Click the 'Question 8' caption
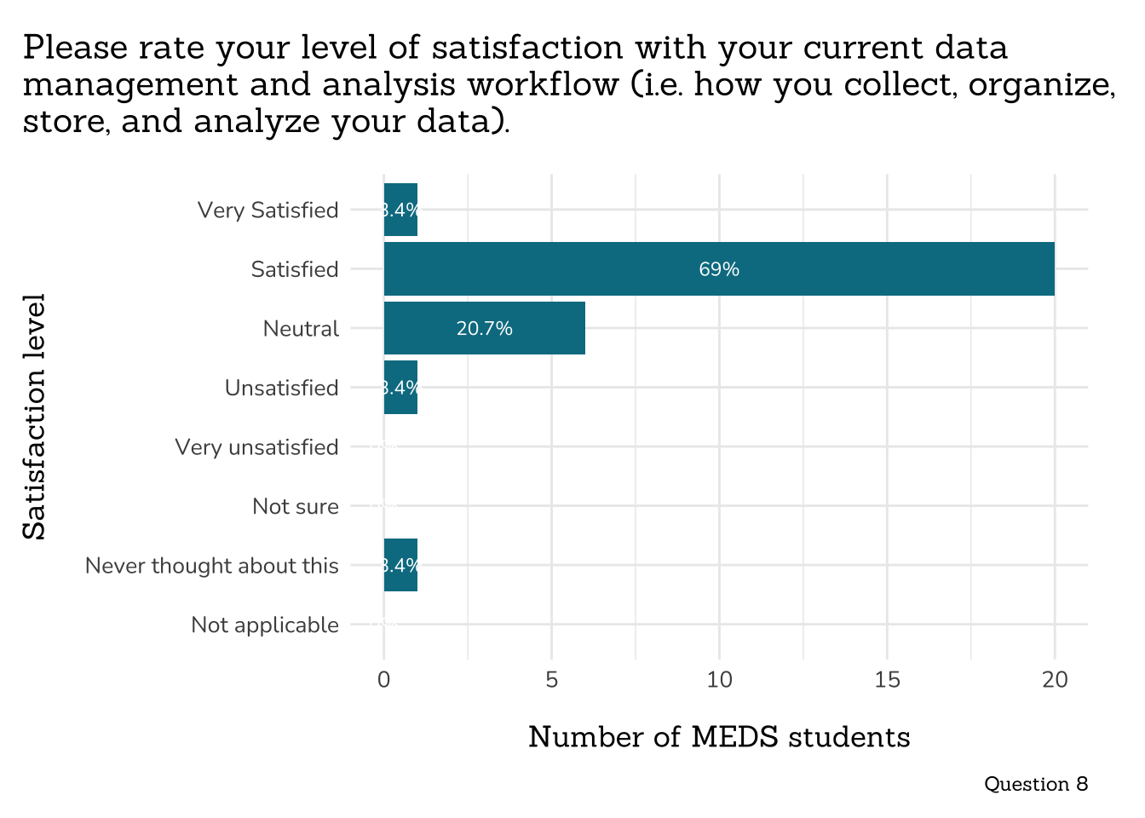1145x818 pixels. pyautogui.click(x=1035, y=784)
